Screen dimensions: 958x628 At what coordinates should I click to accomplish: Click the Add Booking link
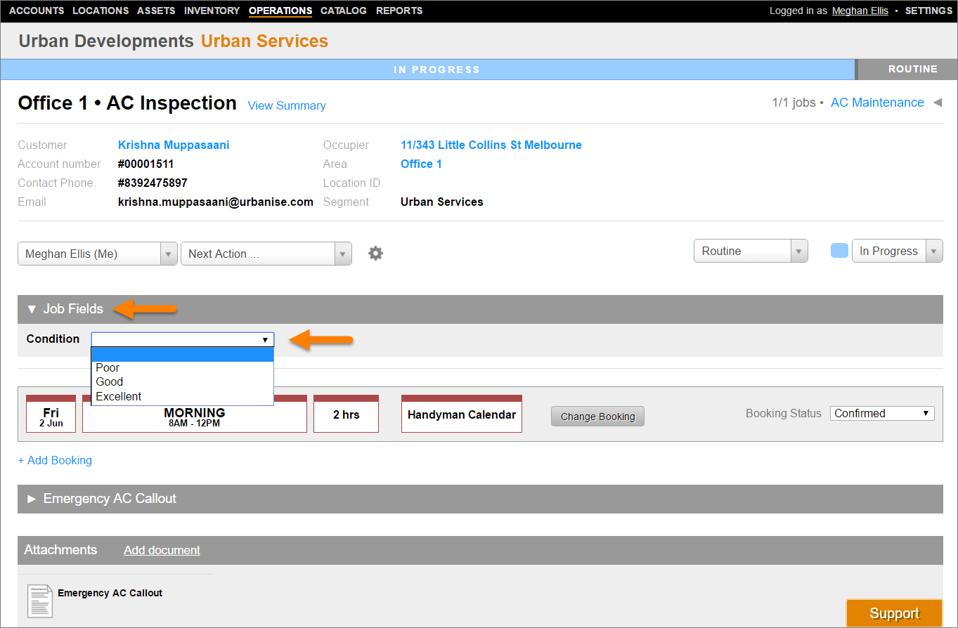(x=55, y=460)
